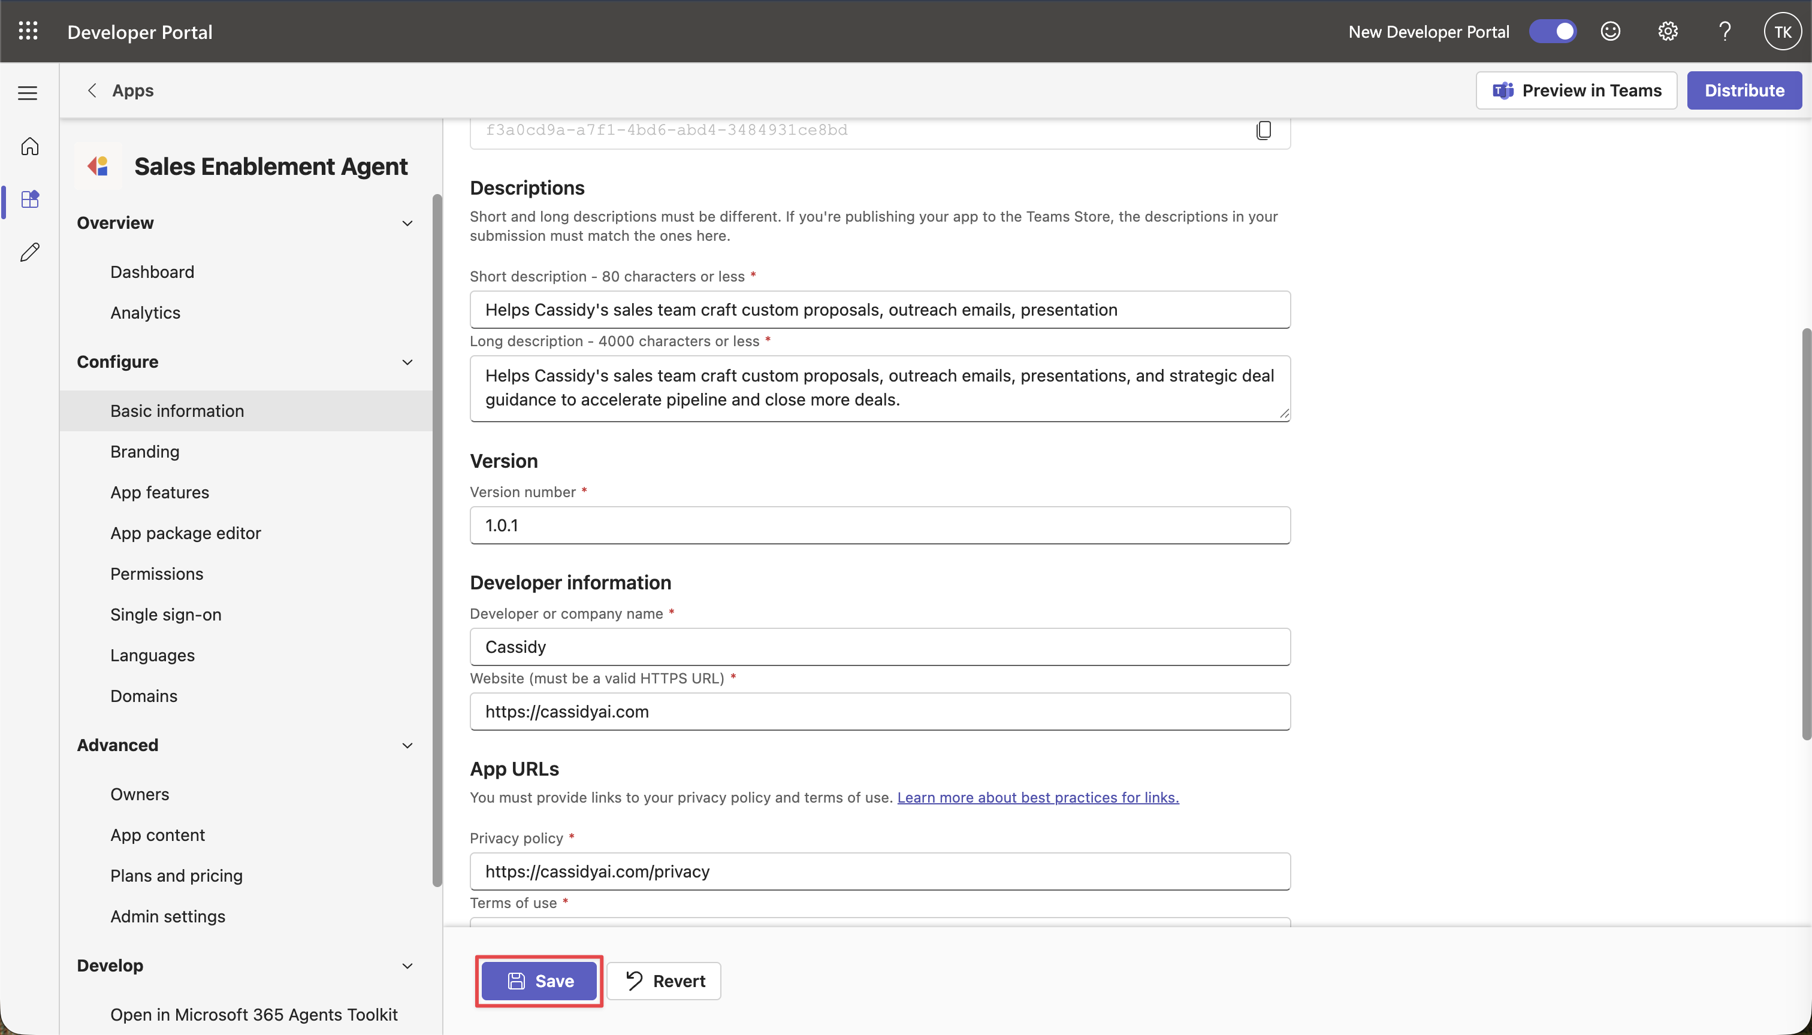Open the app launcher waffle icon
The height and width of the screenshot is (1035, 1812).
28,31
